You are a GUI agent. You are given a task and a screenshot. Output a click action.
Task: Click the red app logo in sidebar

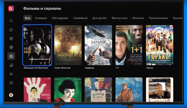click(11, 8)
